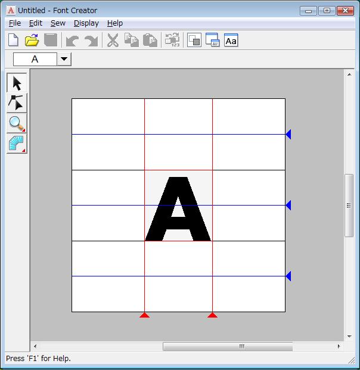Screen dimensions: 360x370
Task: Open the Sew menu
Action: (x=58, y=23)
